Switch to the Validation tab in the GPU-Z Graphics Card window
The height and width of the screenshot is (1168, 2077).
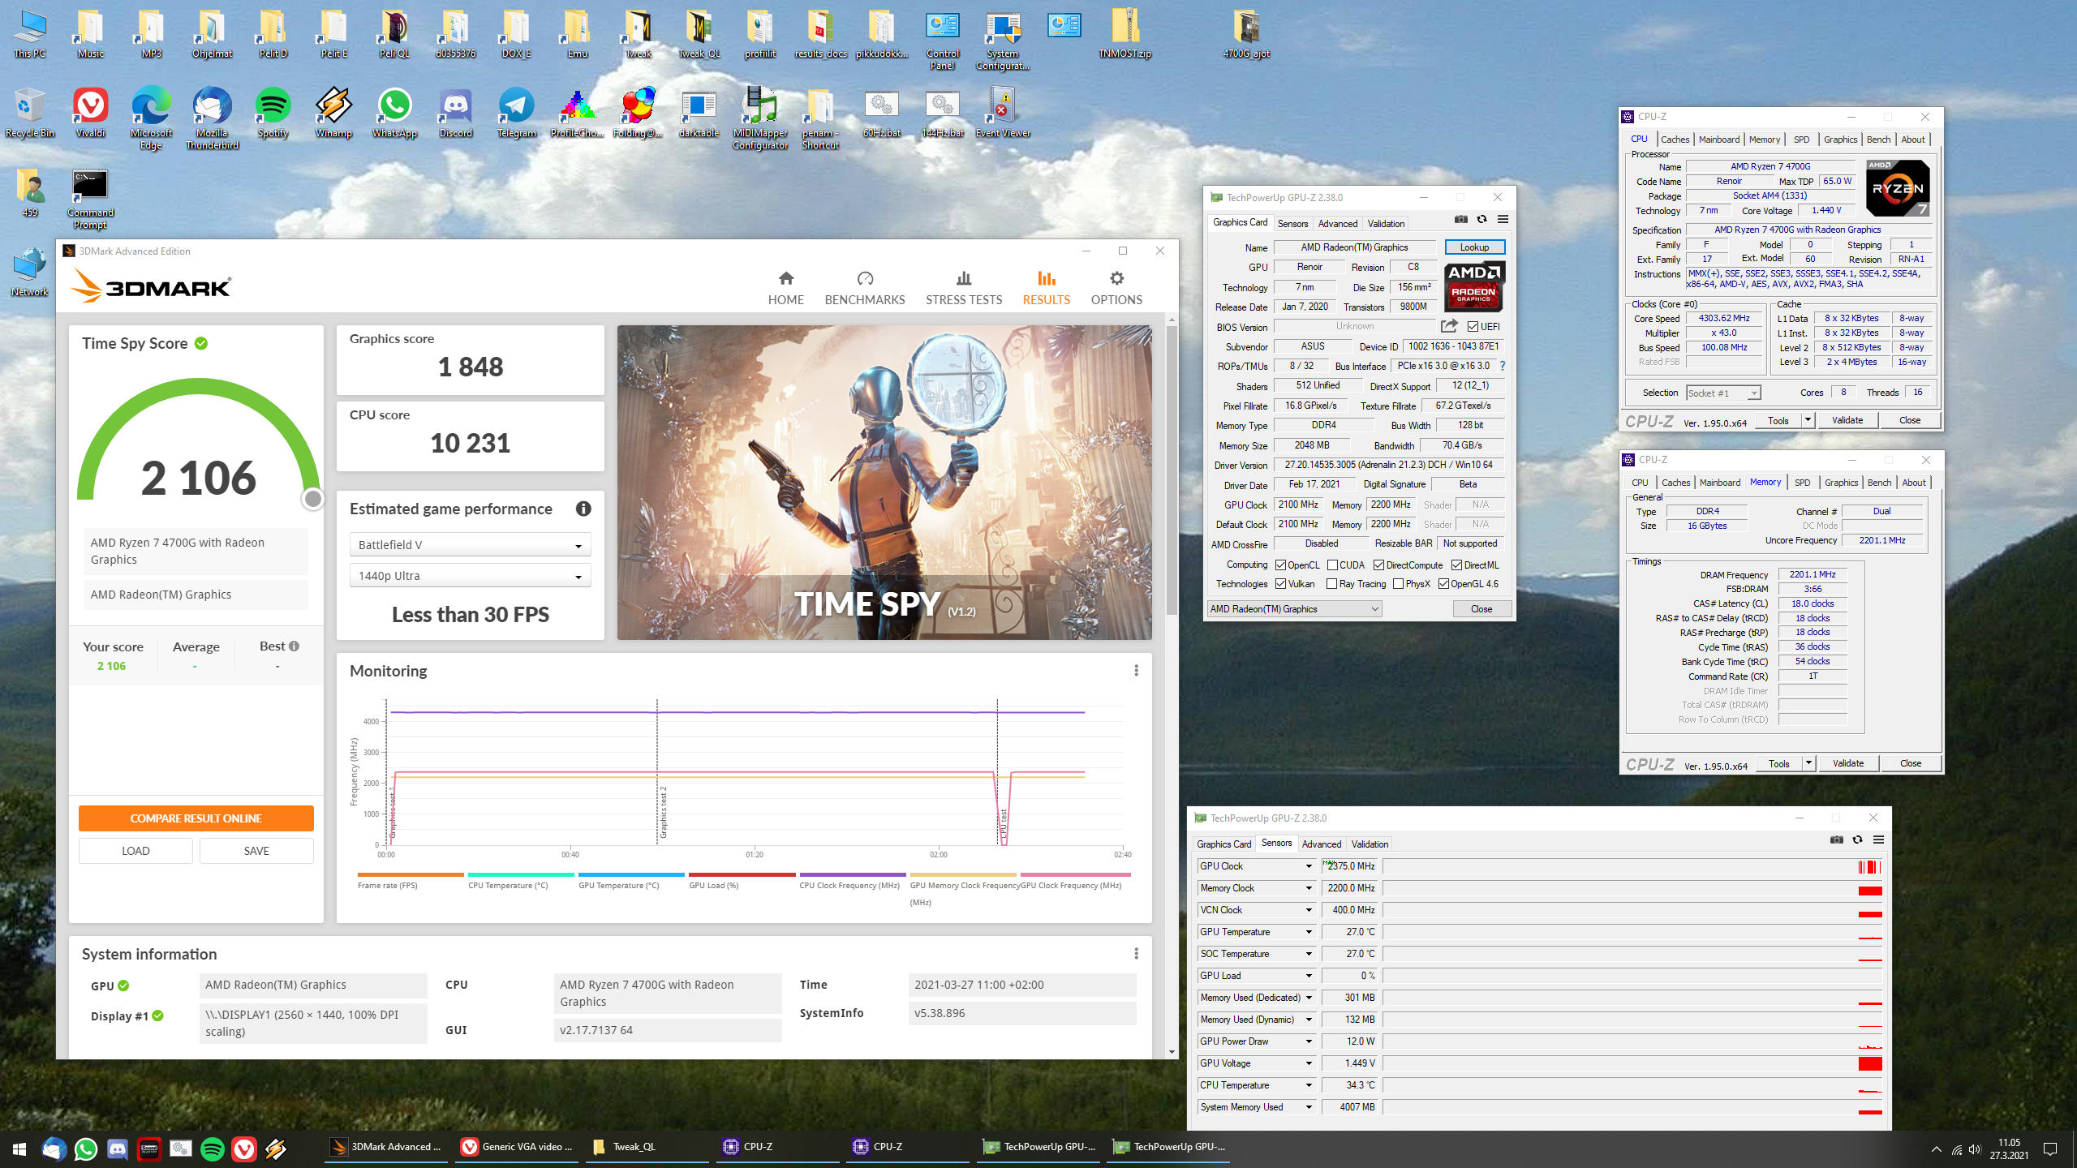1386,224
